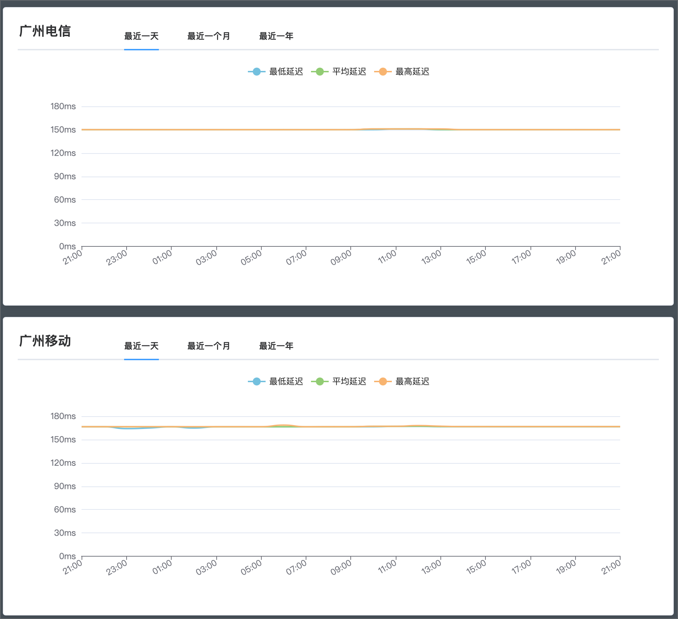Click the 广州移动 panel title
The width and height of the screenshot is (678, 619).
tap(45, 341)
